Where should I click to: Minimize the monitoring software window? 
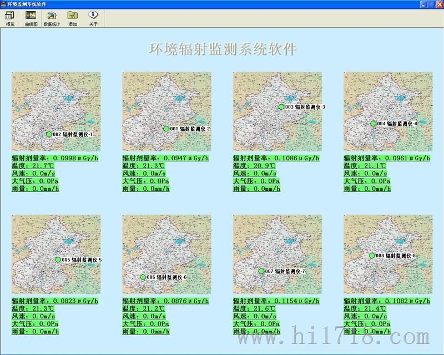tap(423, 4)
